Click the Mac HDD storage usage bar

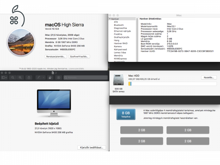point(172,84)
